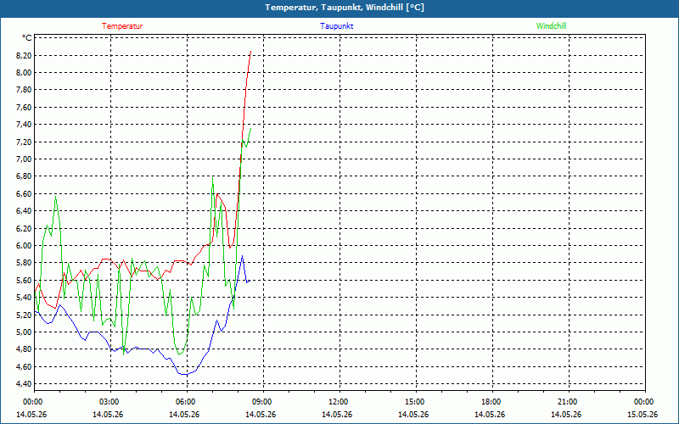Click the red Temperatur legend label
Image resolution: width=679 pixels, height=424 pixels.
[x=122, y=26]
